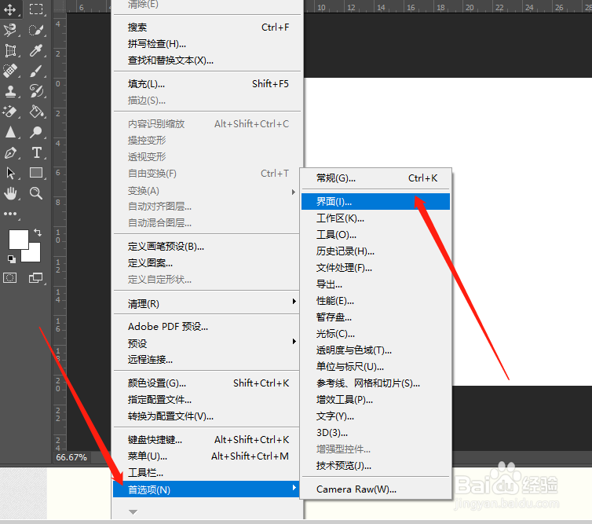Open 性能(E)... preferences
The image size is (592, 524).
(x=375, y=301)
